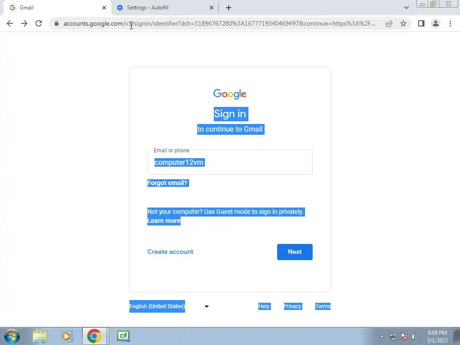
Task: Click the blue Next button
Action: pos(295,252)
